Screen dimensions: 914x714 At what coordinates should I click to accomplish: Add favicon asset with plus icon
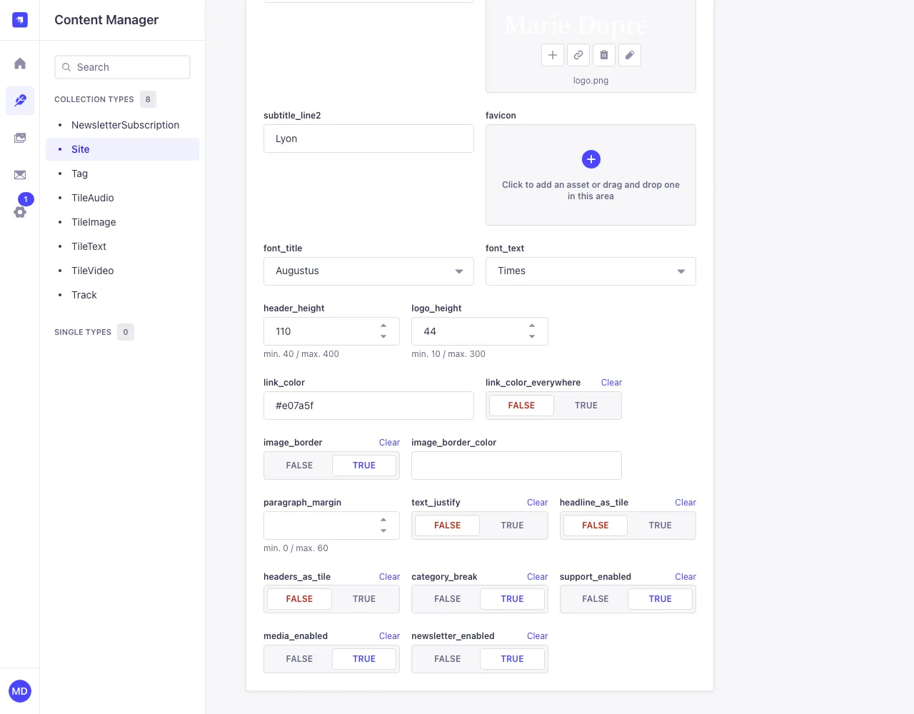click(x=591, y=159)
